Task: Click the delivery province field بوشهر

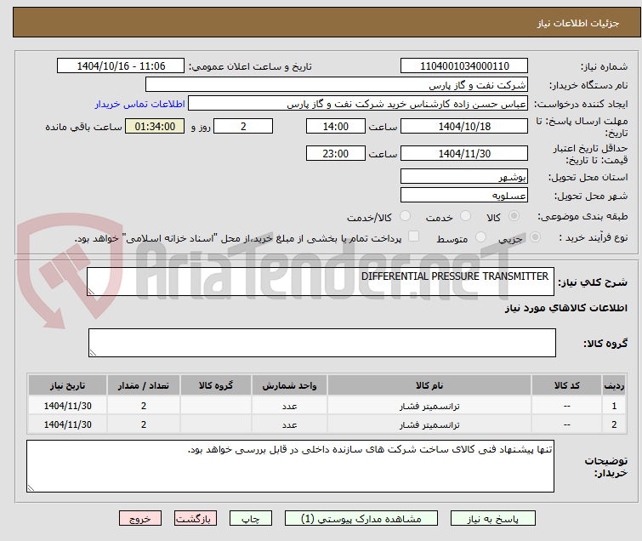Action: [464, 176]
